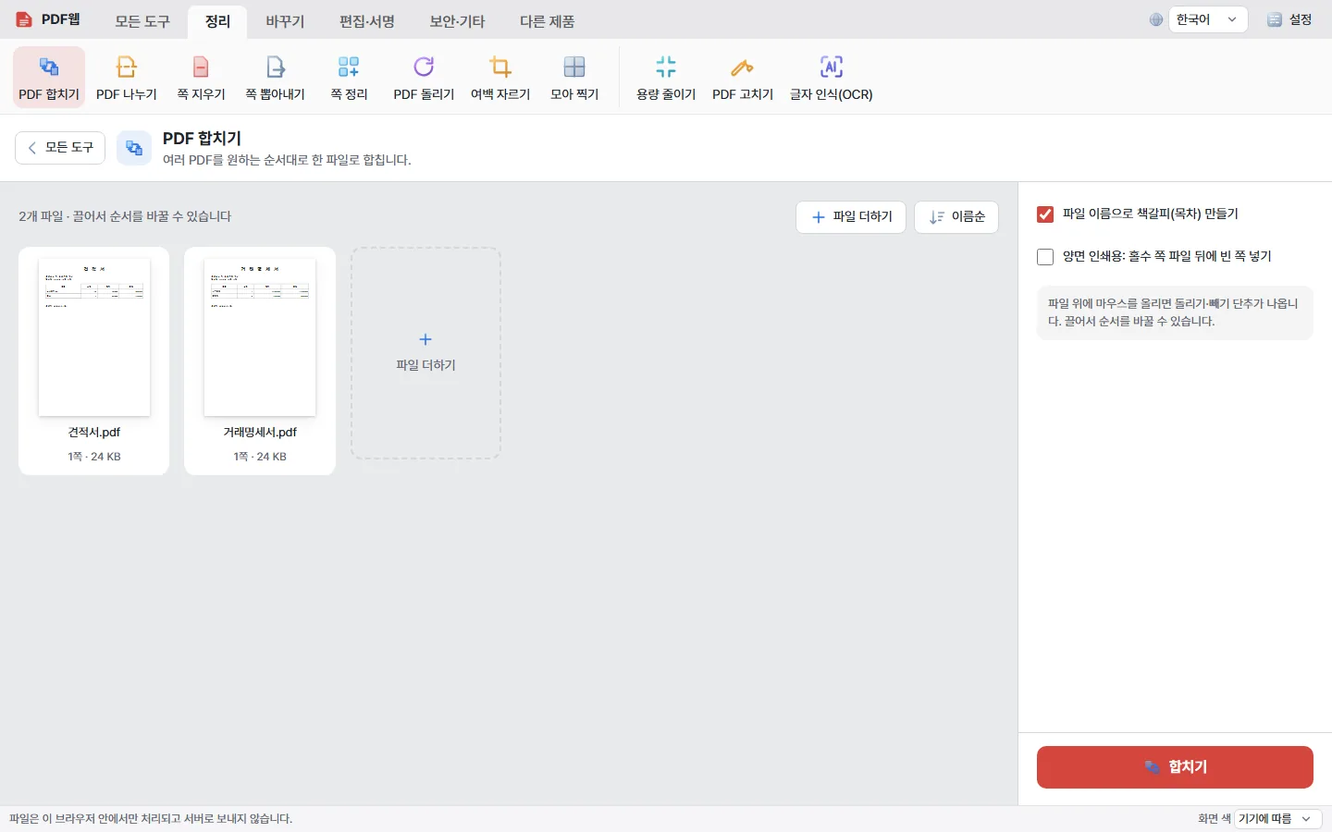Open the 쪽 지우기 tool
Image resolution: width=1332 pixels, height=832 pixels.
[201, 78]
